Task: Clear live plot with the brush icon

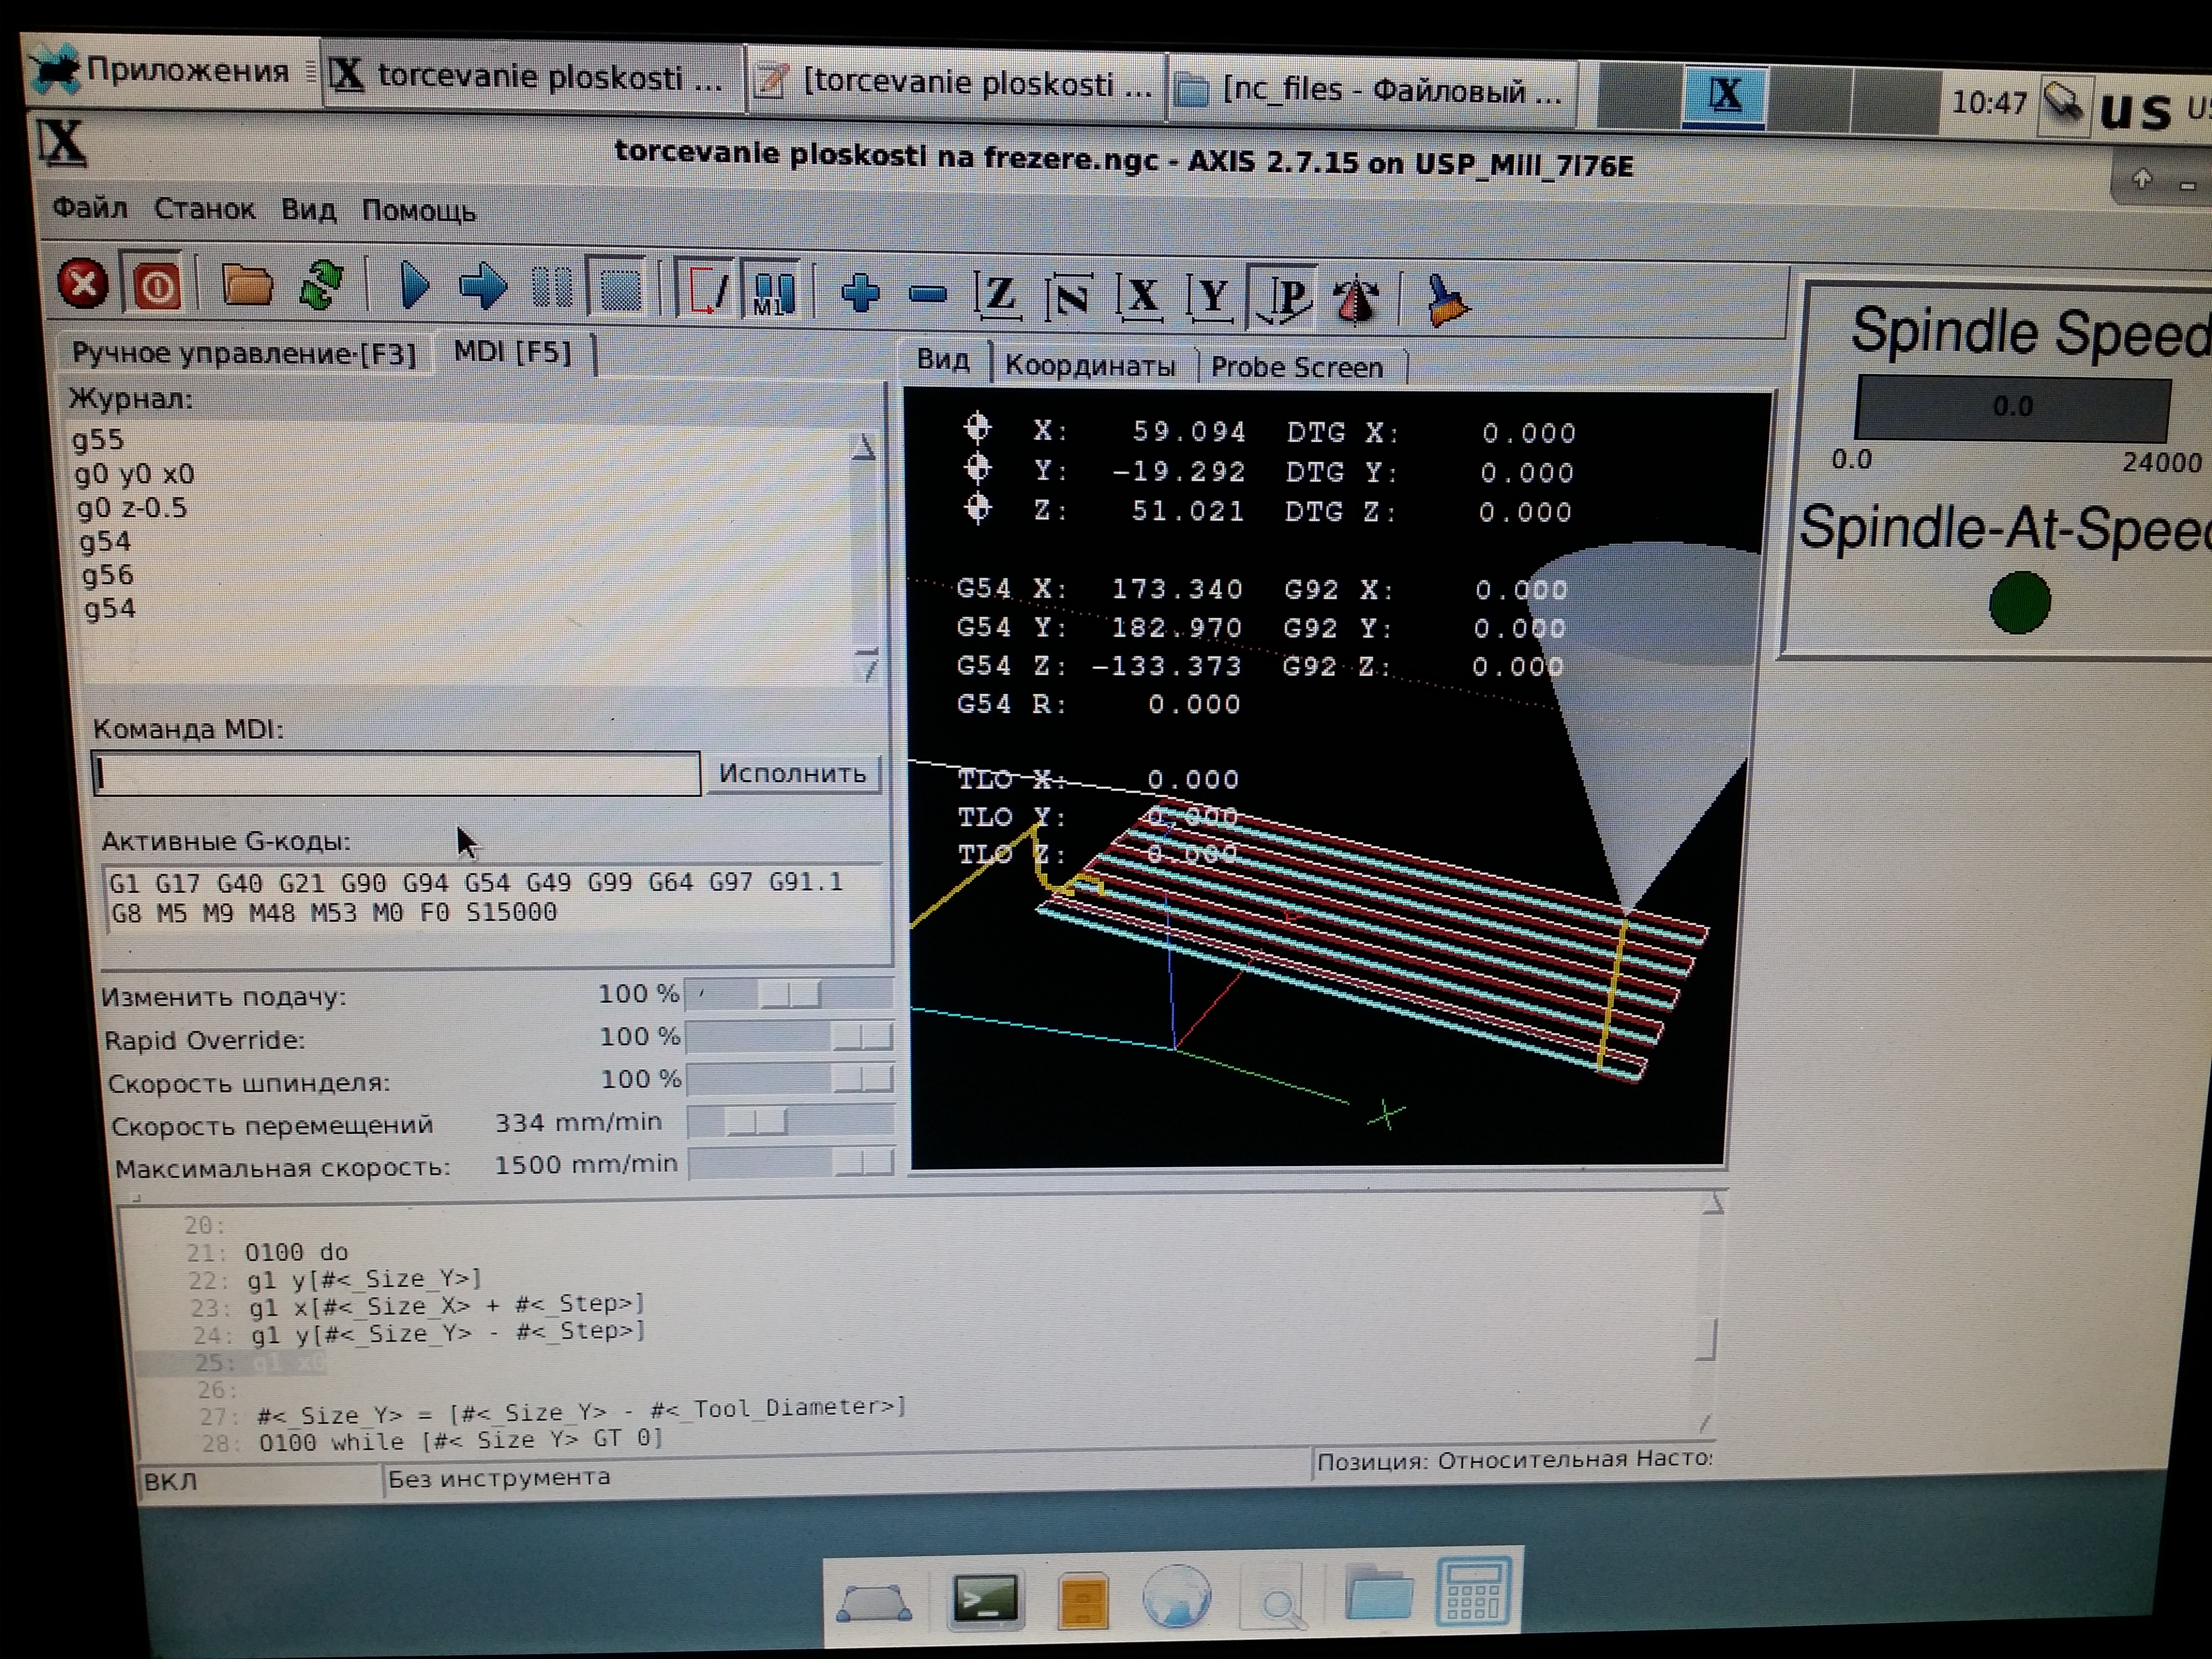Action: (1446, 300)
